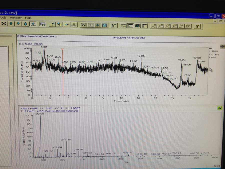Click the single down-arrow toolbar icon

(x=18, y=24)
